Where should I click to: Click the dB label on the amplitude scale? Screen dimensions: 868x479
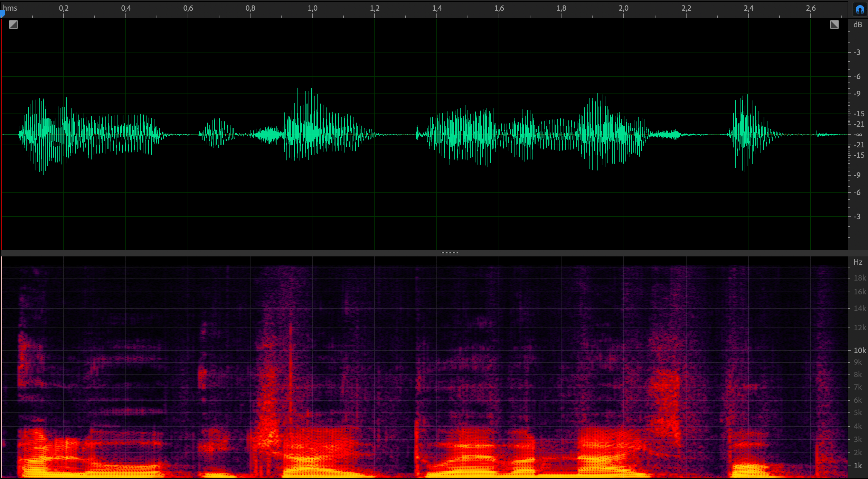(858, 25)
